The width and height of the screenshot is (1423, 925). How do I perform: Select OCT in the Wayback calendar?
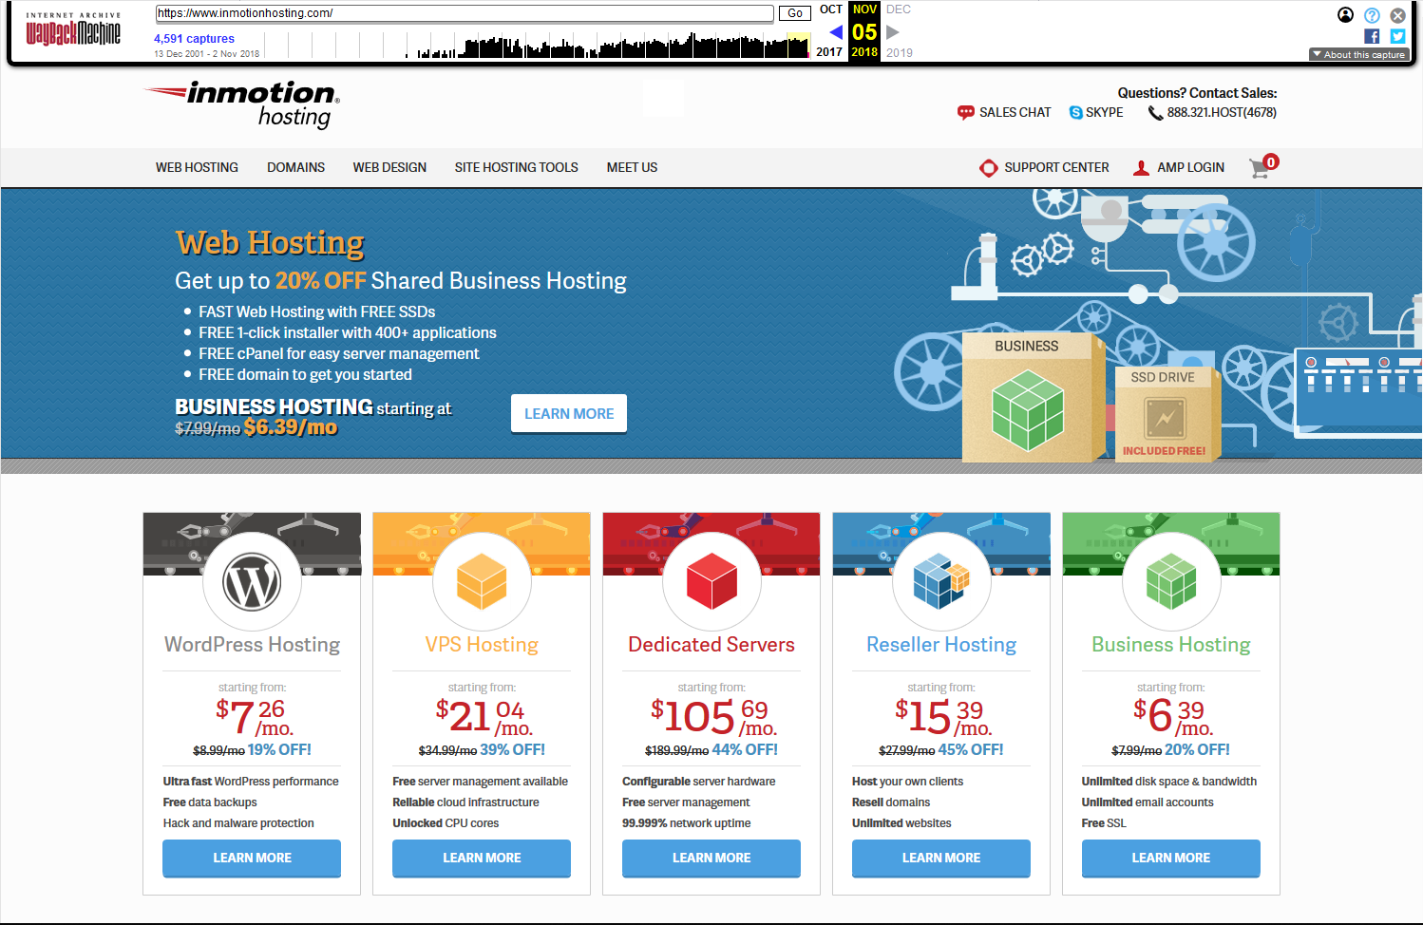pos(831,9)
